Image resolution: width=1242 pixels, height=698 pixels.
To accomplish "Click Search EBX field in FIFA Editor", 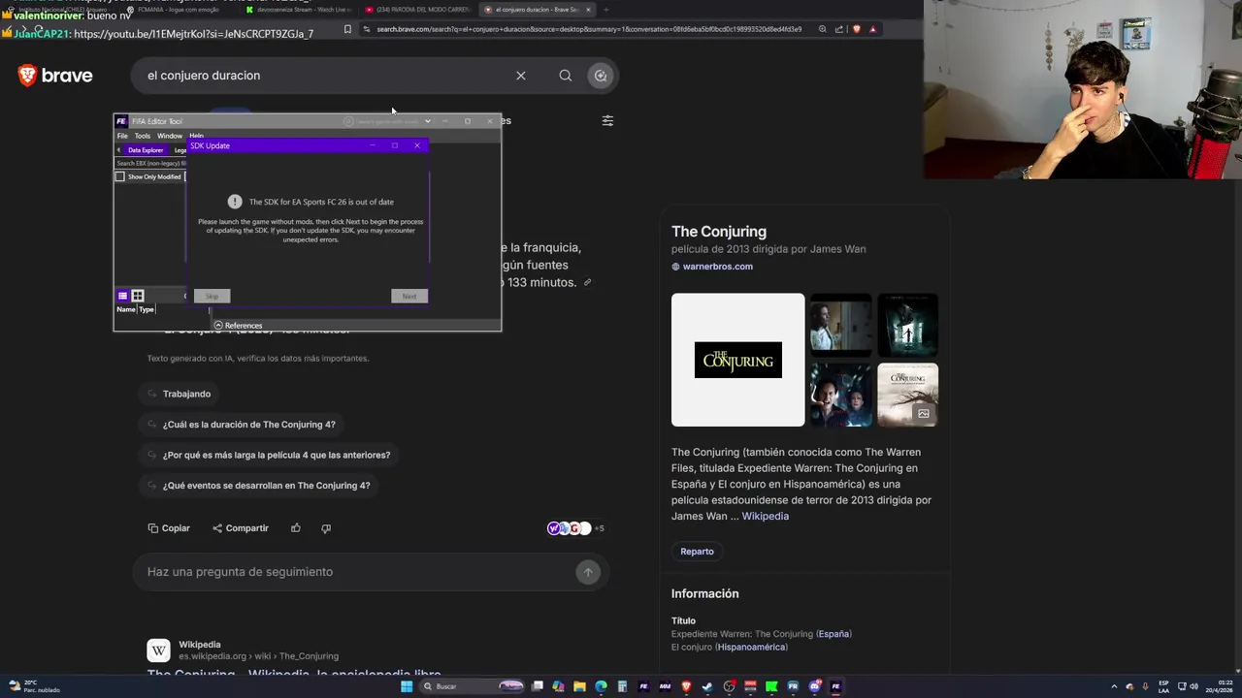I will tap(150, 163).
